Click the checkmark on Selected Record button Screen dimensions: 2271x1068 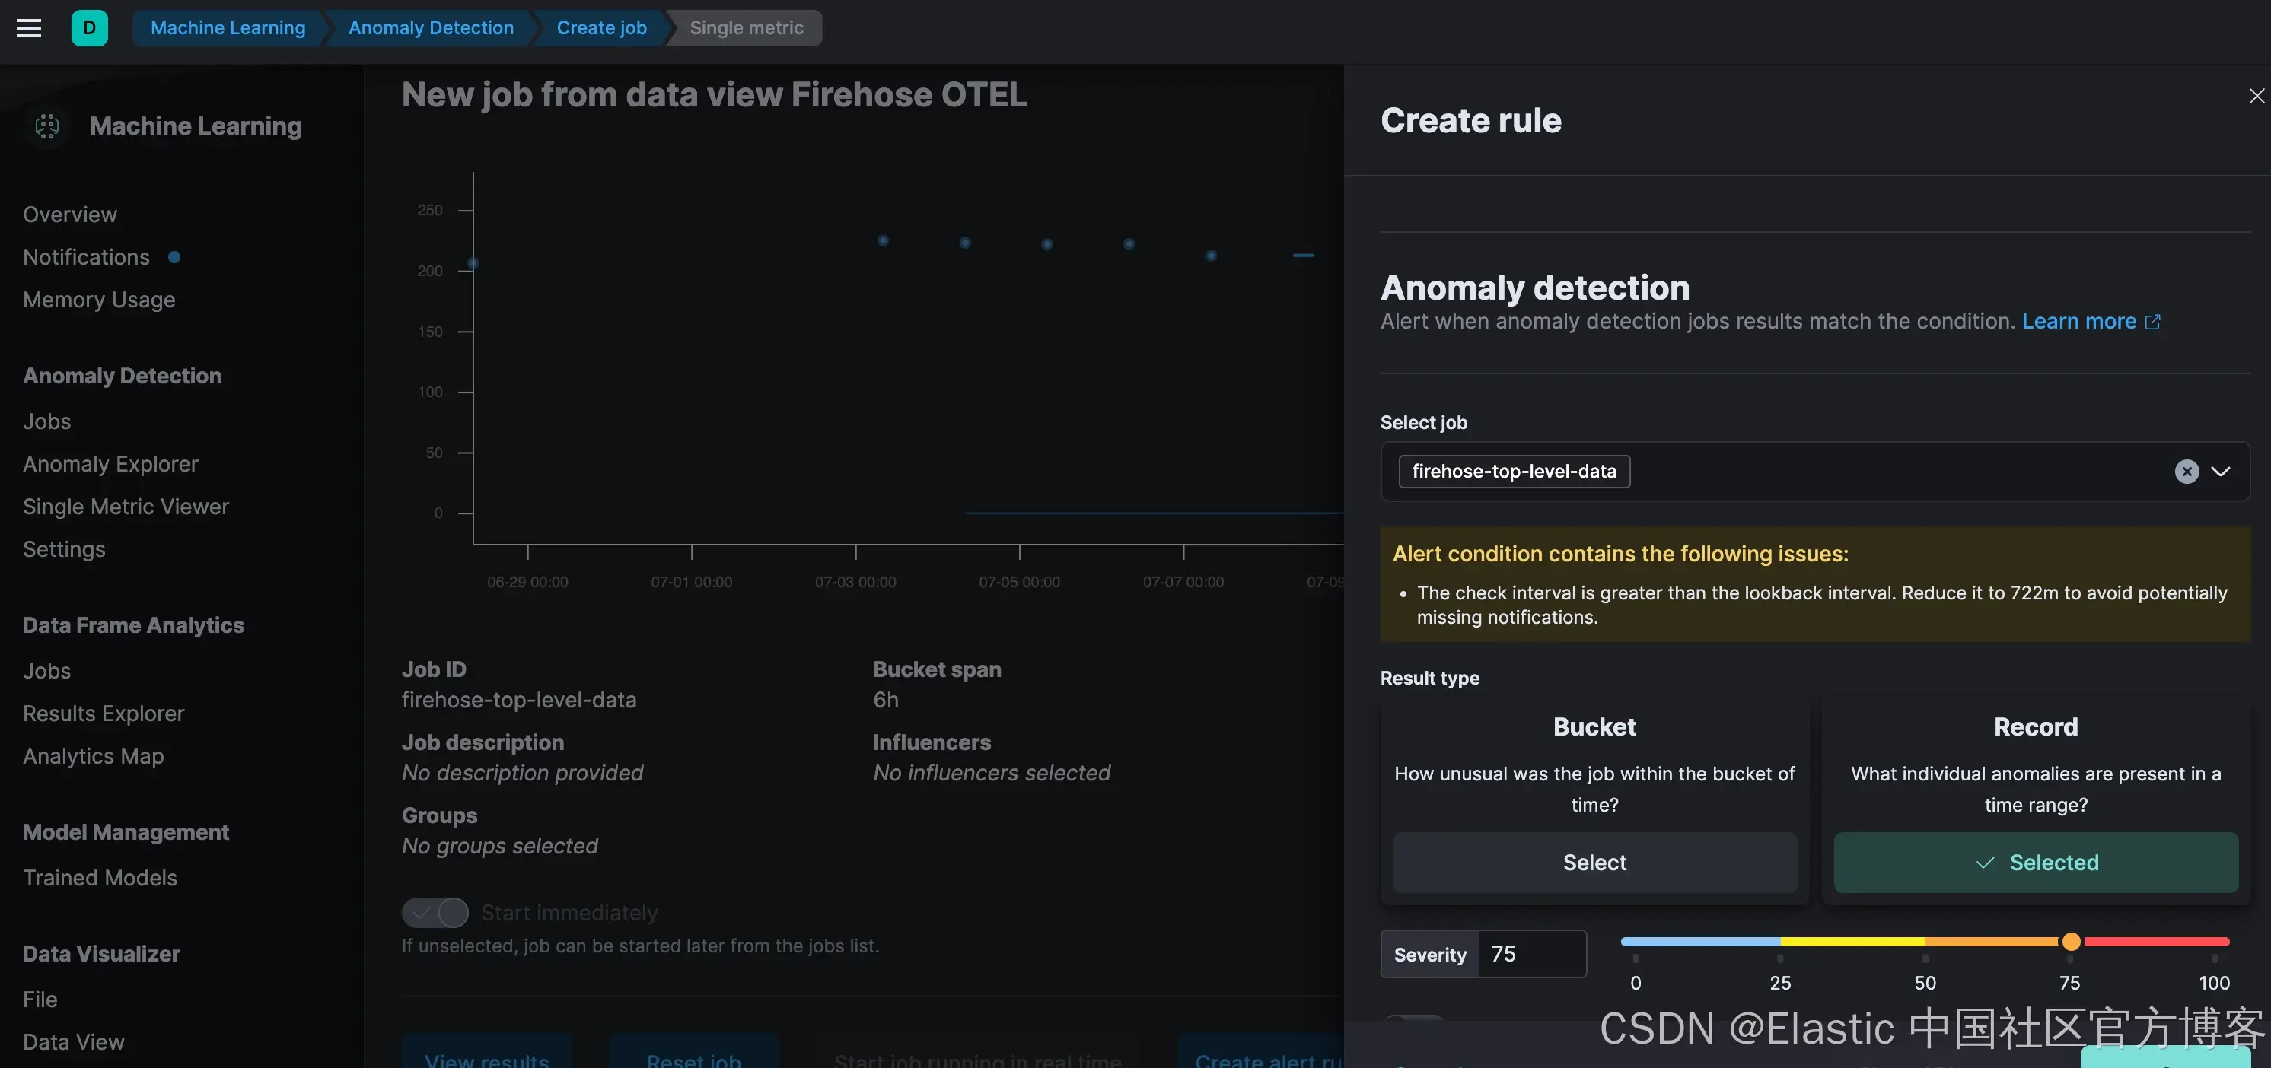pyautogui.click(x=1985, y=863)
